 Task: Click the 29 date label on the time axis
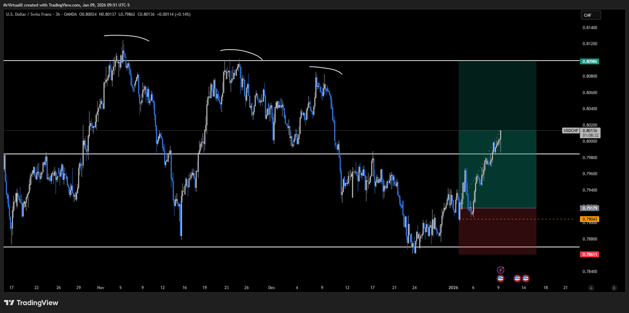[x=78, y=287]
